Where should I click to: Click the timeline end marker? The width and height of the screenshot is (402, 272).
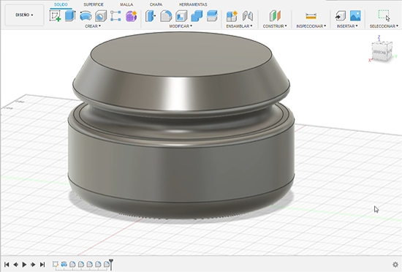tap(111, 264)
